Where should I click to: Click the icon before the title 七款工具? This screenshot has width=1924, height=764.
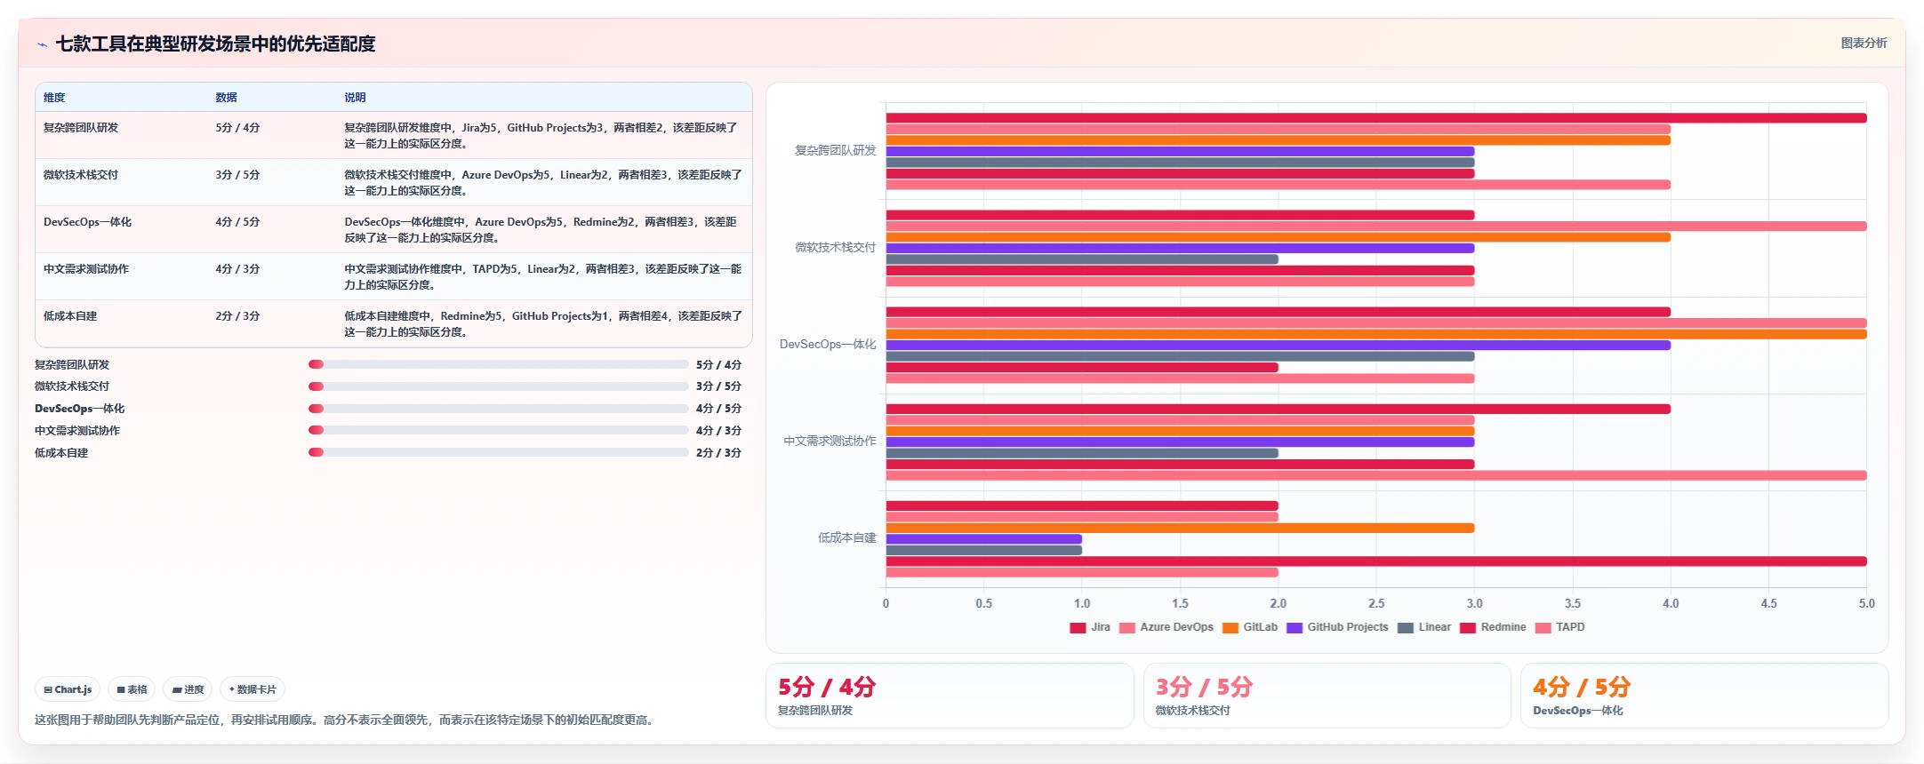click(x=42, y=44)
